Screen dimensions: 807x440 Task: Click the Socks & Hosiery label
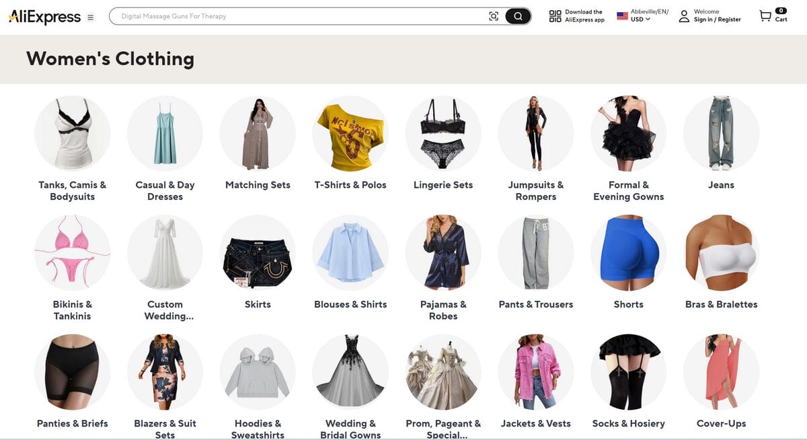(x=629, y=423)
